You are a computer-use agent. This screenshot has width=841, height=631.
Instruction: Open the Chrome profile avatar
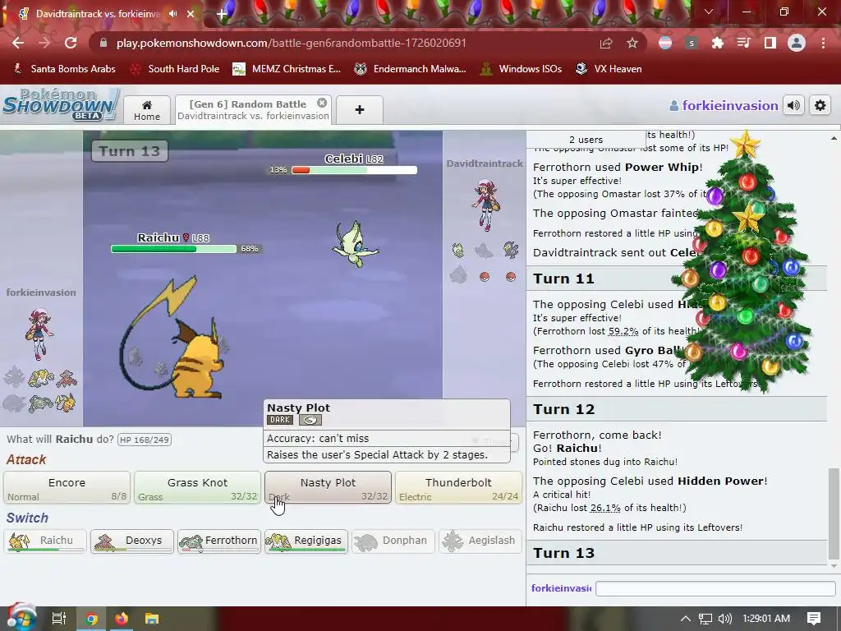tap(797, 43)
